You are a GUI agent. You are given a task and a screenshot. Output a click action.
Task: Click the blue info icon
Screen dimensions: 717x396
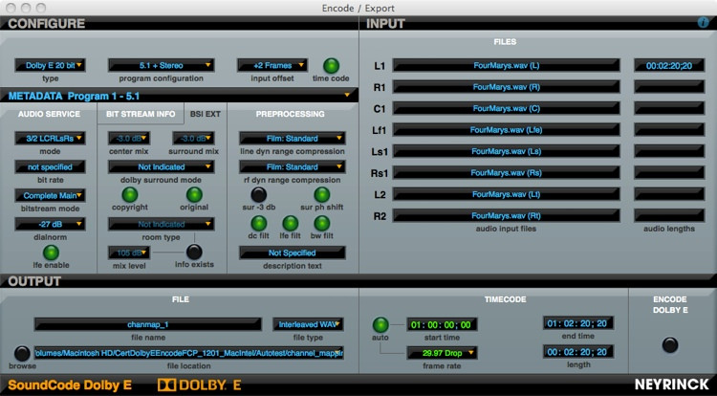click(x=704, y=22)
